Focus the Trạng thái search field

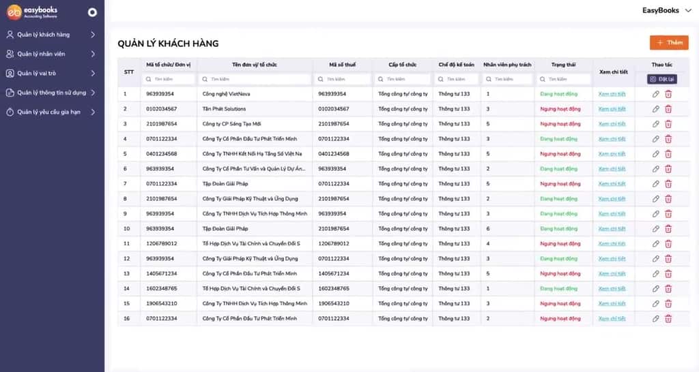[x=563, y=79]
